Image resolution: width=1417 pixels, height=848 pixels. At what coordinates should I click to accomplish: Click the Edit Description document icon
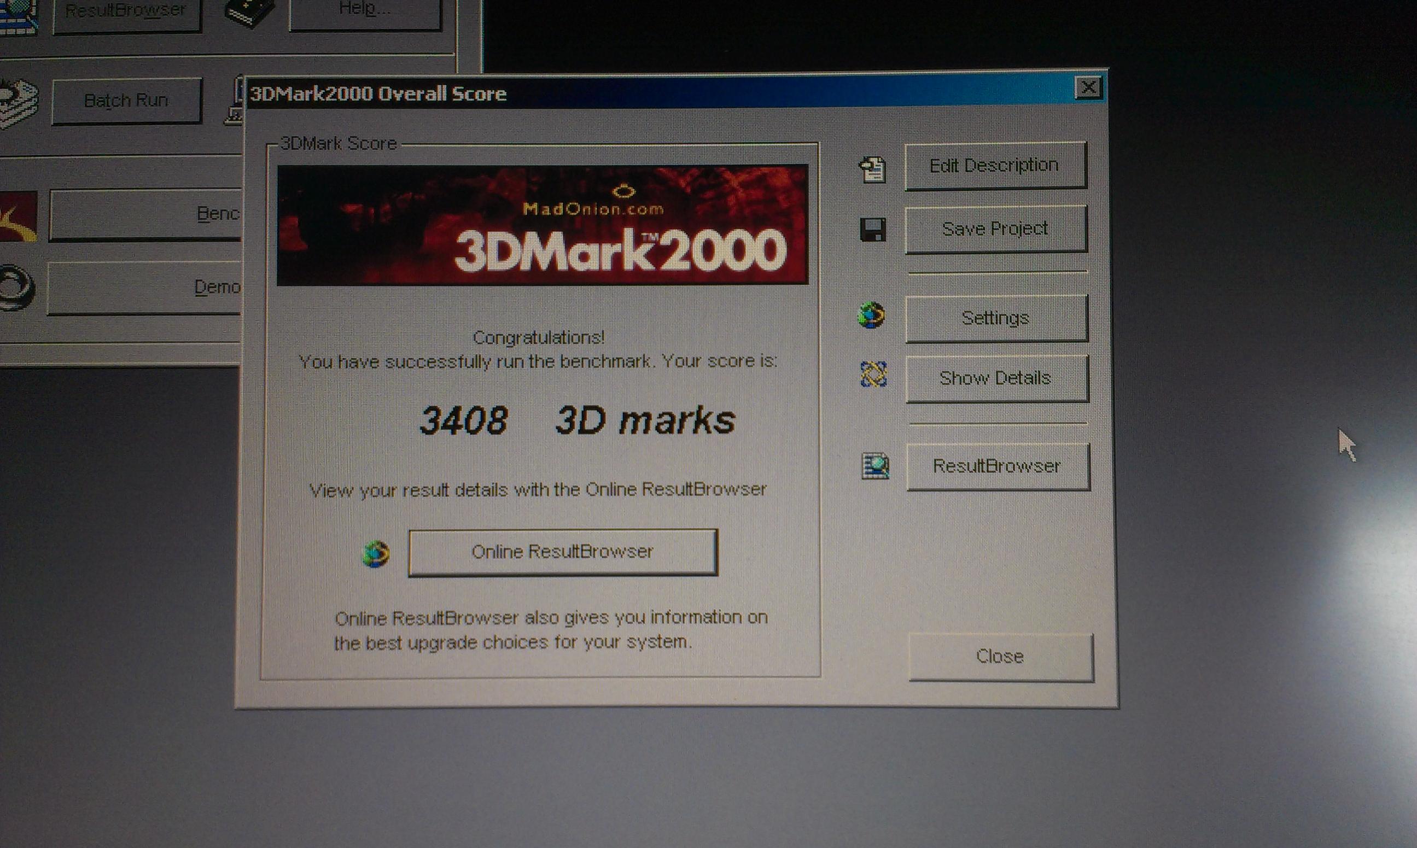[873, 169]
